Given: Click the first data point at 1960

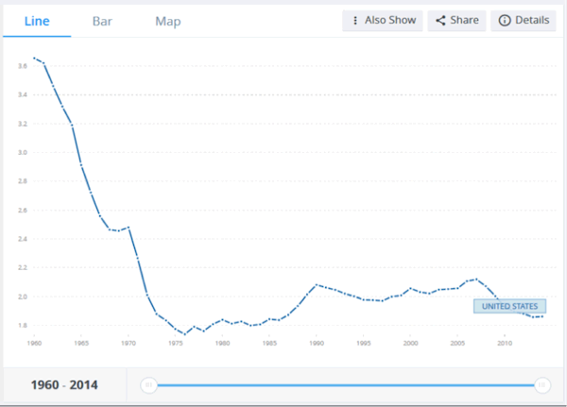Looking at the screenshot, I should click(34, 59).
